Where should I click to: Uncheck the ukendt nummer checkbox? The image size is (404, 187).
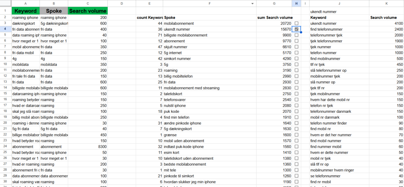[x=297, y=29]
